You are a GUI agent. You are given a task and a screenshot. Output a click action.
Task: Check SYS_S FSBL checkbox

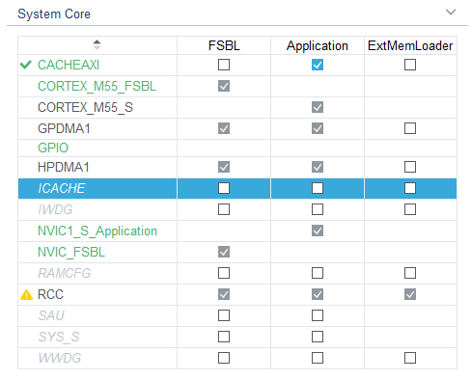(x=224, y=337)
